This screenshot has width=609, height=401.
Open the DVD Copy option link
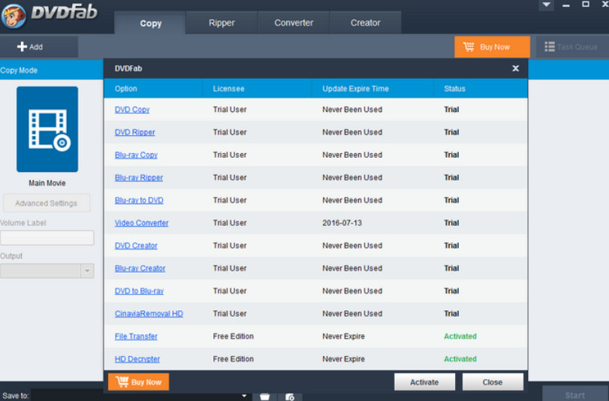132,110
